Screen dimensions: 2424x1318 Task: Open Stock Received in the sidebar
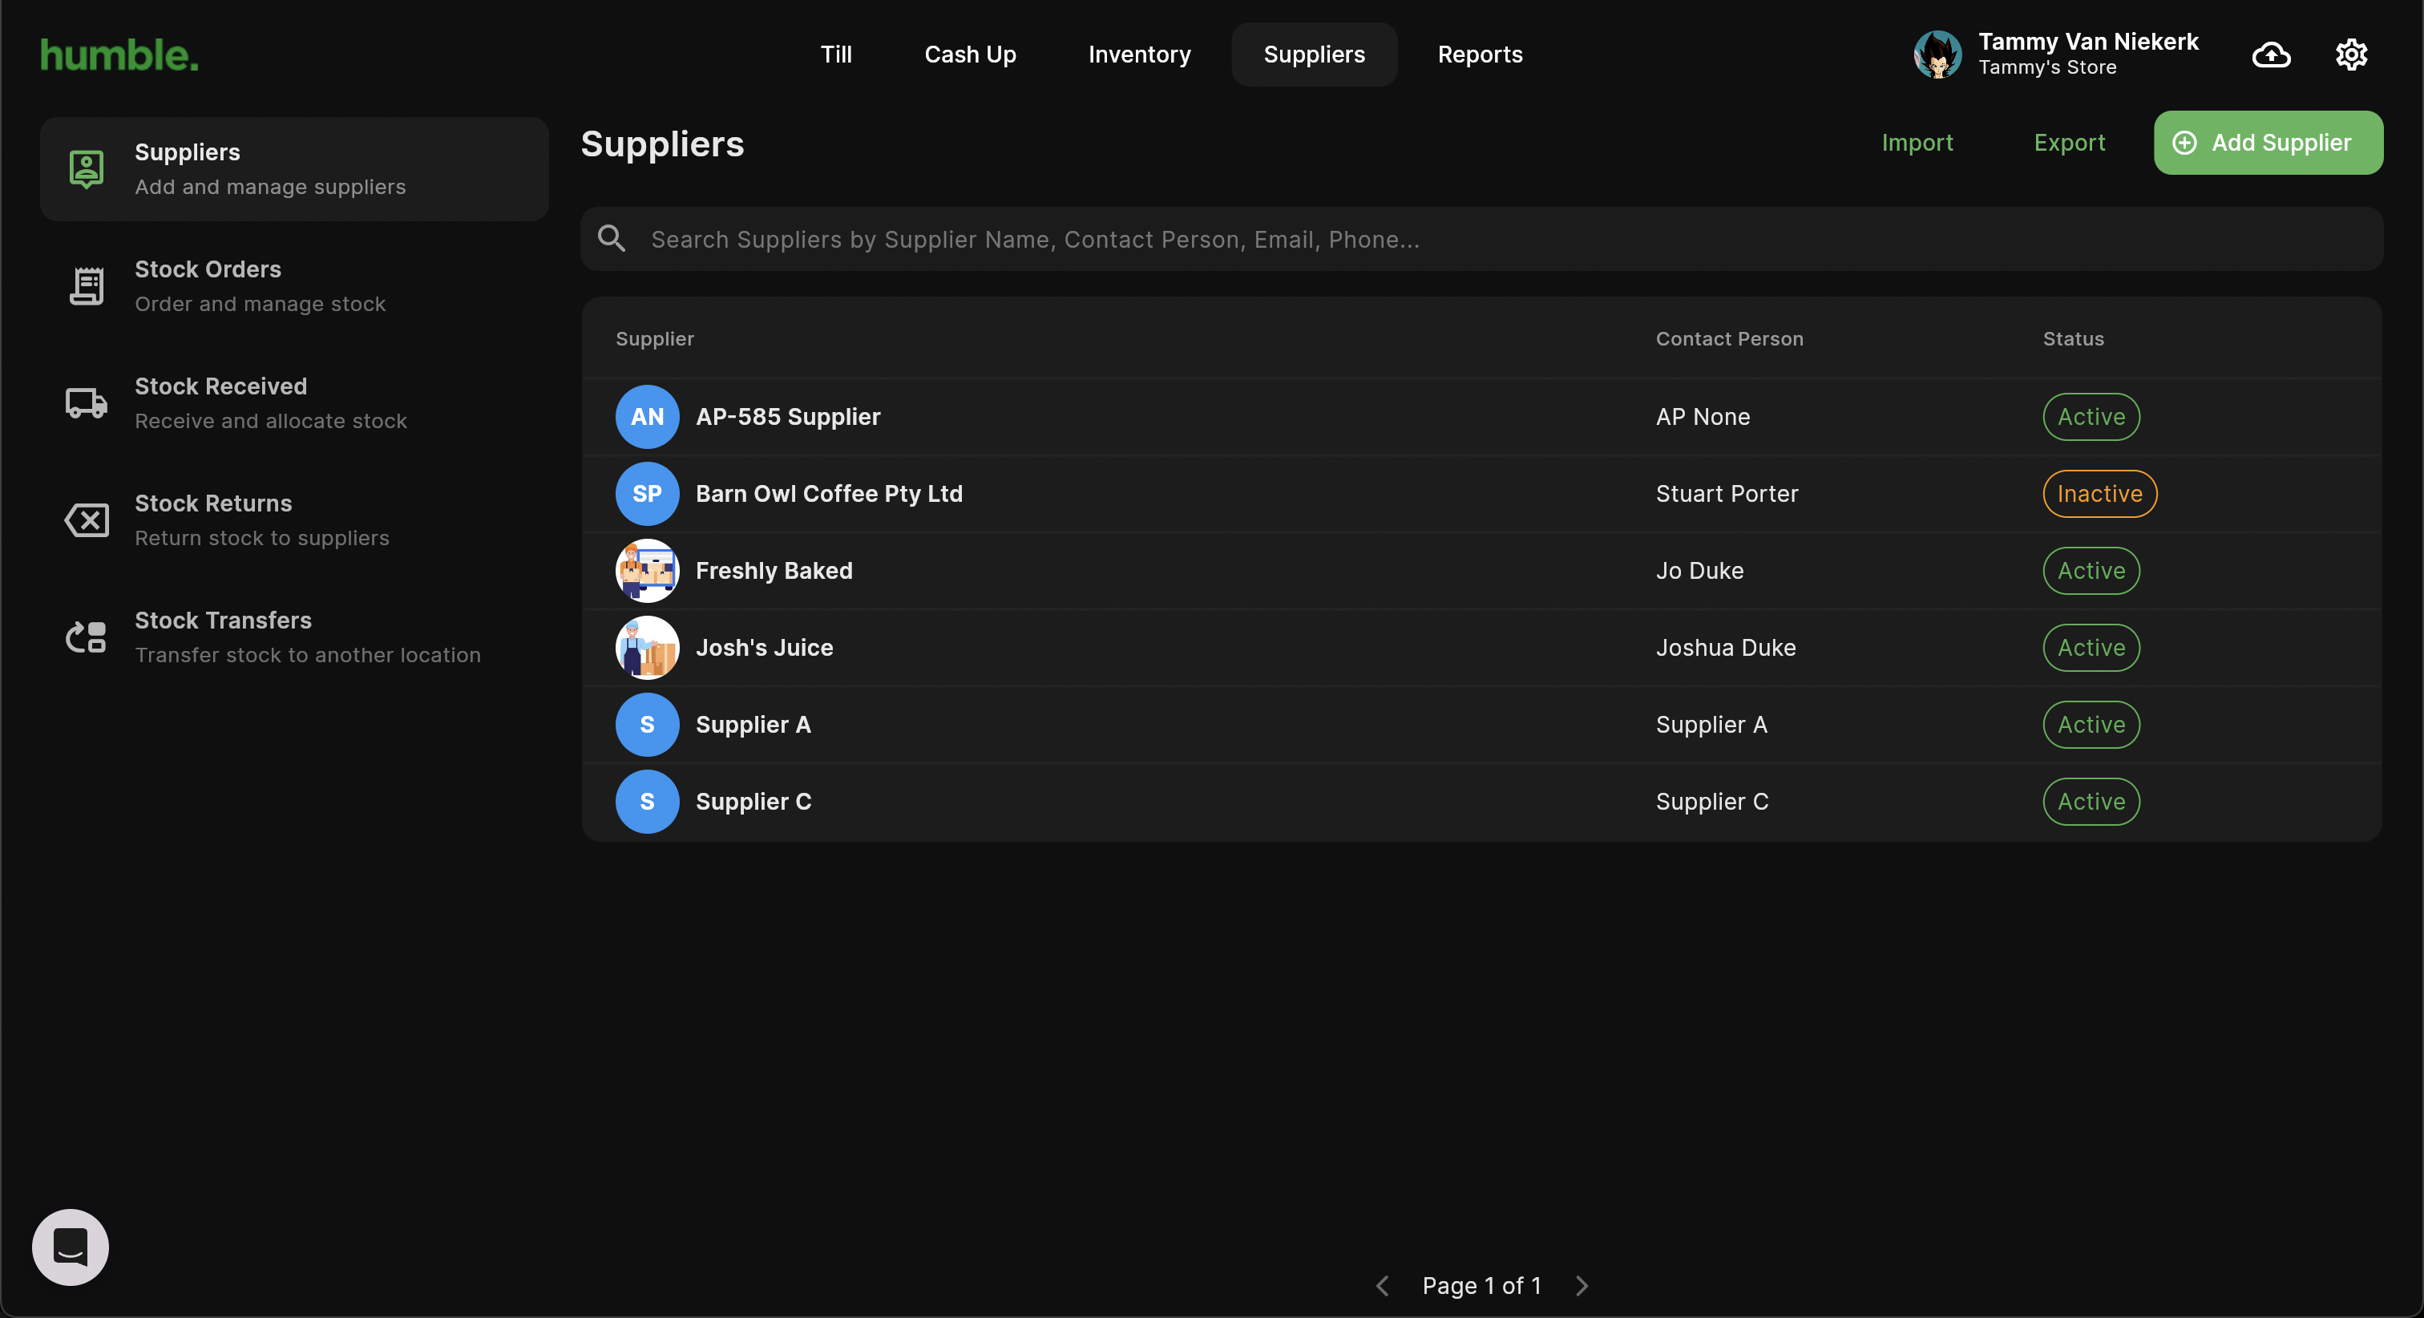294,403
